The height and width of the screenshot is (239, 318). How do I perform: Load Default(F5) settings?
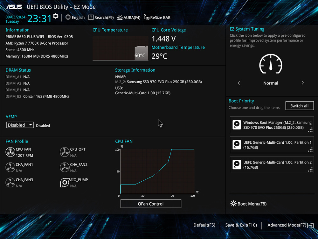click(x=204, y=225)
